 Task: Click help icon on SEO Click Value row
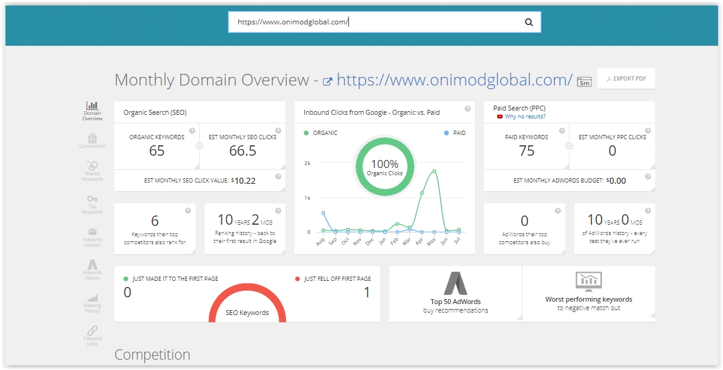[278, 176]
